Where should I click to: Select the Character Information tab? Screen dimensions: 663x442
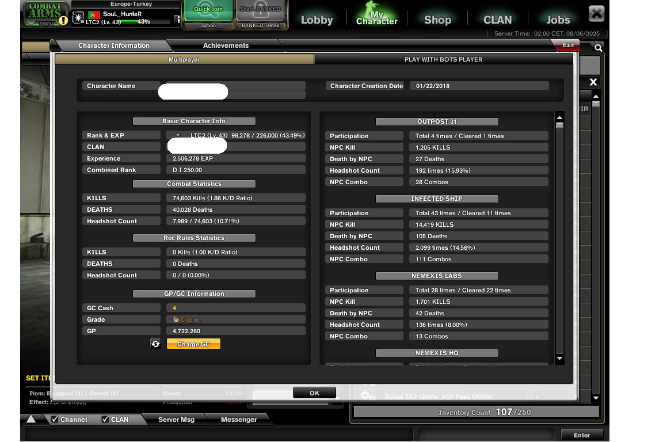(x=114, y=45)
